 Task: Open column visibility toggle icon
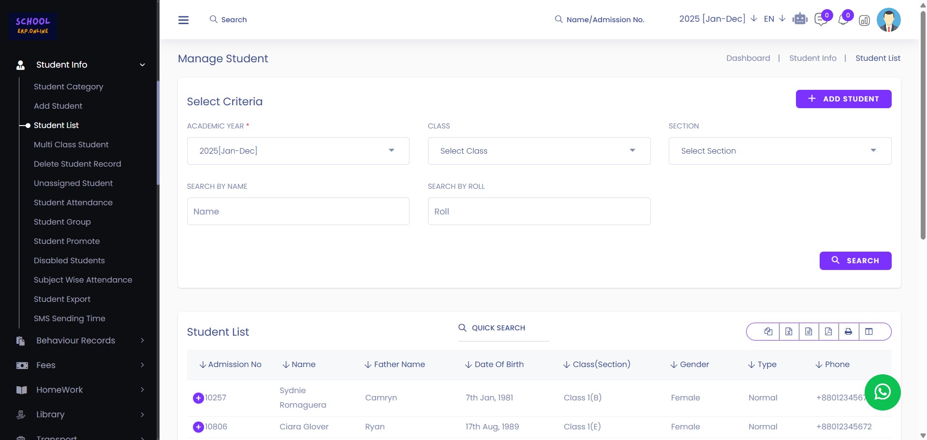click(869, 332)
